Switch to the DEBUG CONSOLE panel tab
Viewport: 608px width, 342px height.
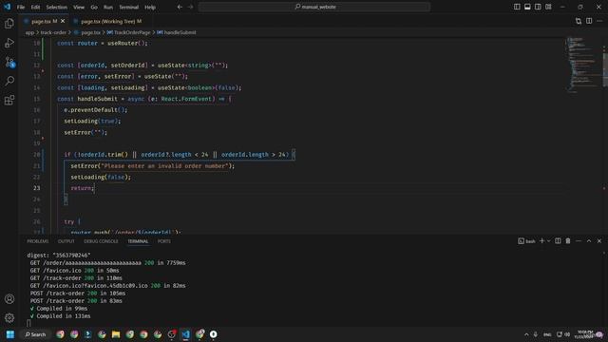point(101,241)
